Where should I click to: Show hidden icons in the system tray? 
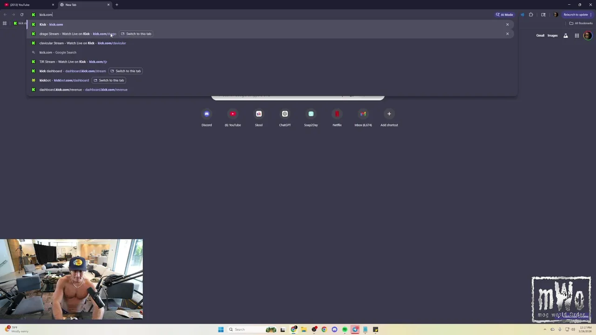click(x=545, y=329)
